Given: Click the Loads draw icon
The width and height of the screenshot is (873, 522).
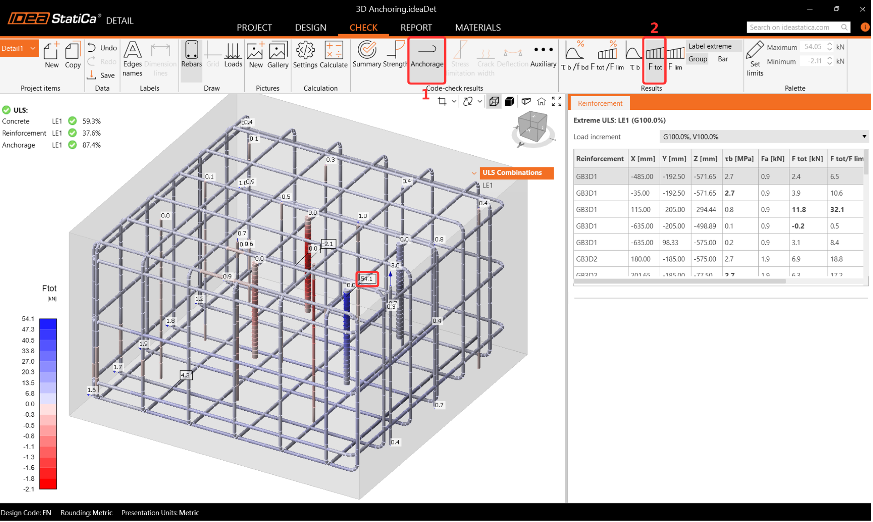Looking at the screenshot, I should tap(233, 55).
